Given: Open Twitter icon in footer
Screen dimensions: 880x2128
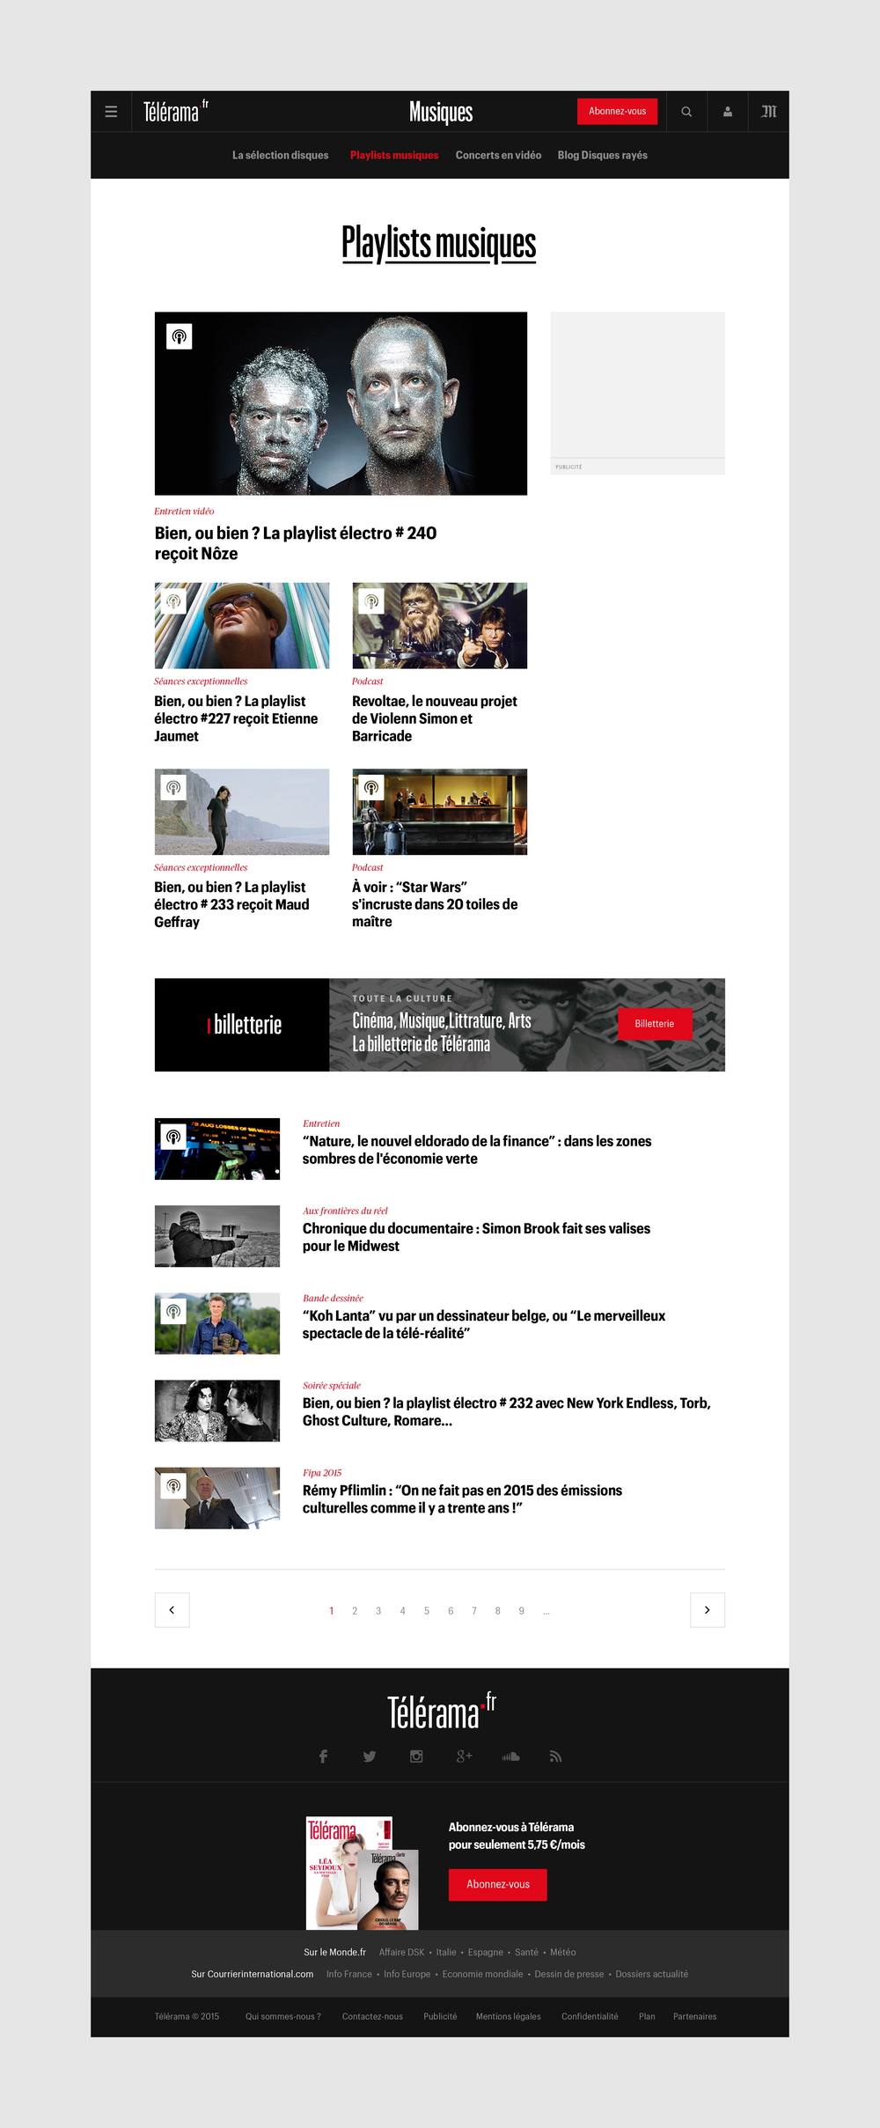Looking at the screenshot, I should pos(370,1756).
